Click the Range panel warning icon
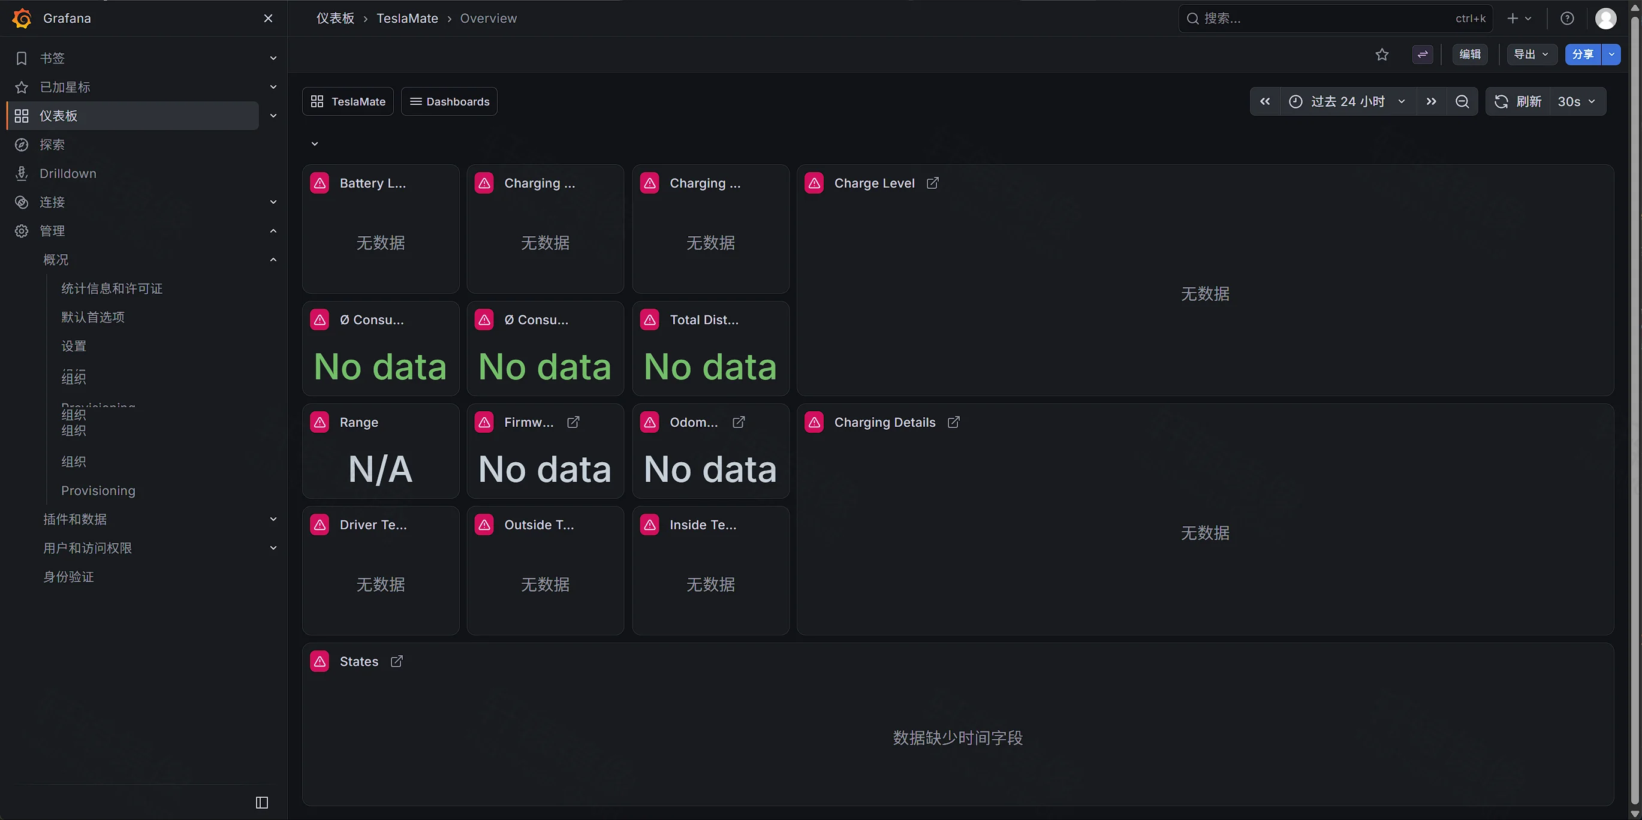Viewport: 1642px width, 820px height. pos(320,423)
